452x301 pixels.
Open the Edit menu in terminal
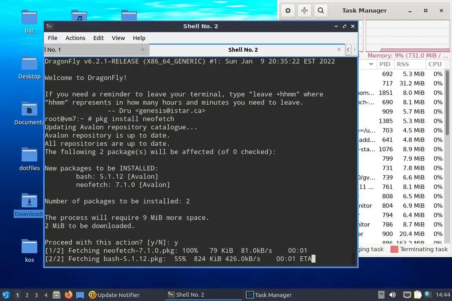98,38
